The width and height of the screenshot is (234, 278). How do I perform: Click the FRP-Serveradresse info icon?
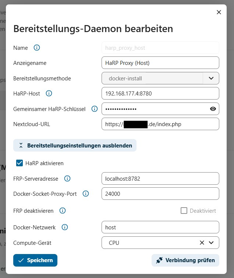[67, 178]
